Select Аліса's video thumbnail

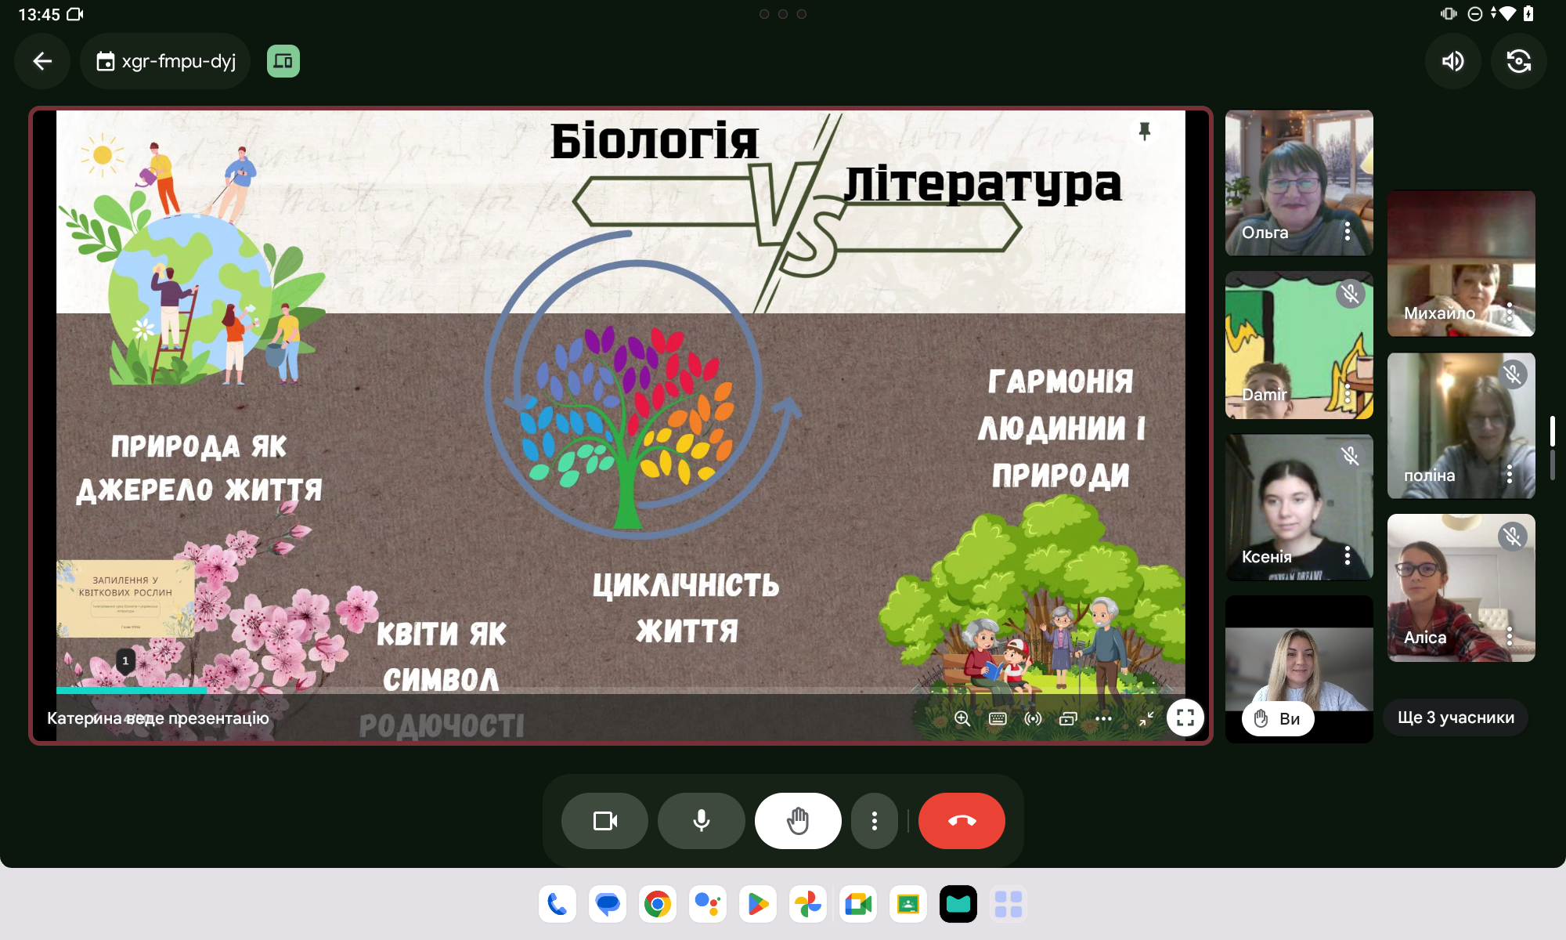1449,584
